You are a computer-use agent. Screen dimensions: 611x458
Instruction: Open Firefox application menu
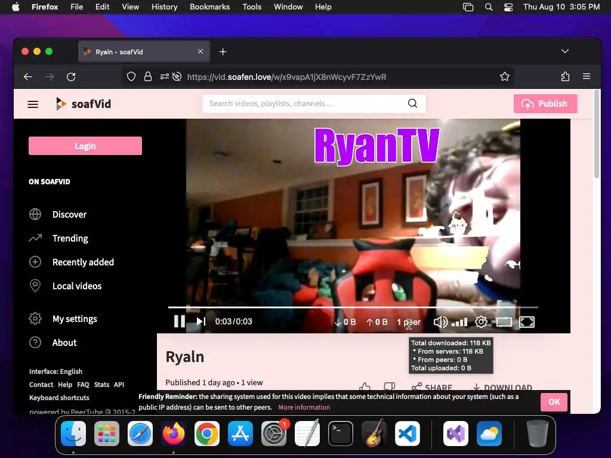coord(587,77)
